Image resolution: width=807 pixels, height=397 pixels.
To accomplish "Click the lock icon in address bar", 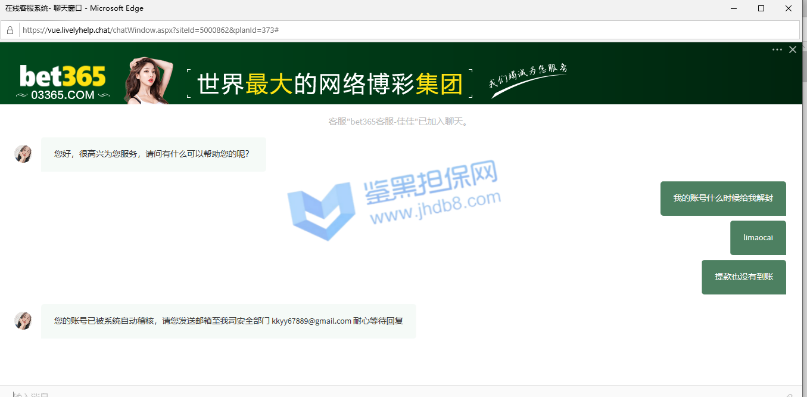I will point(10,30).
